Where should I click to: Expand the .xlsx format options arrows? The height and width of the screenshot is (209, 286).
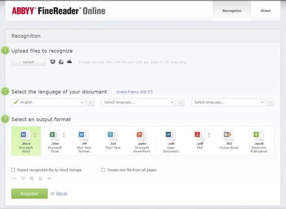[64, 135]
